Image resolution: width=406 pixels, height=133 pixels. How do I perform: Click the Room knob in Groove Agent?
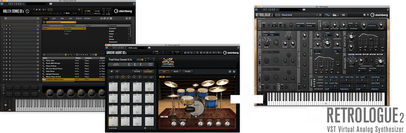[174, 124]
